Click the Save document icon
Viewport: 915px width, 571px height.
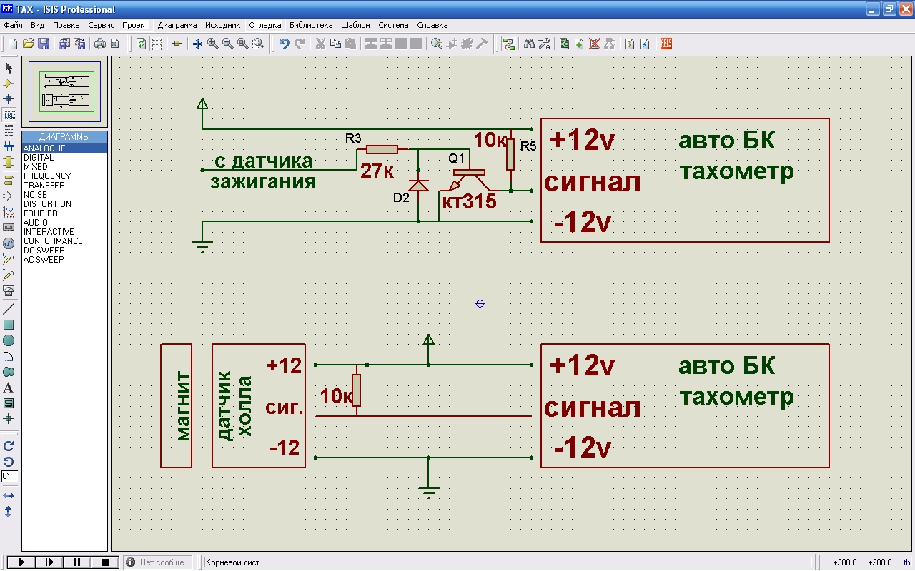point(44,44)
